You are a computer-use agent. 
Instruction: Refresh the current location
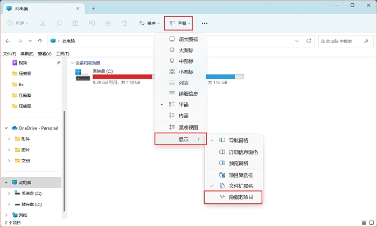(309, 41)
